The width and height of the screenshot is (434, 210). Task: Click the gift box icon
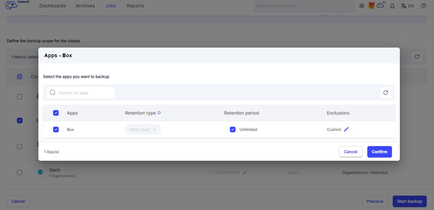coord(371,5)
